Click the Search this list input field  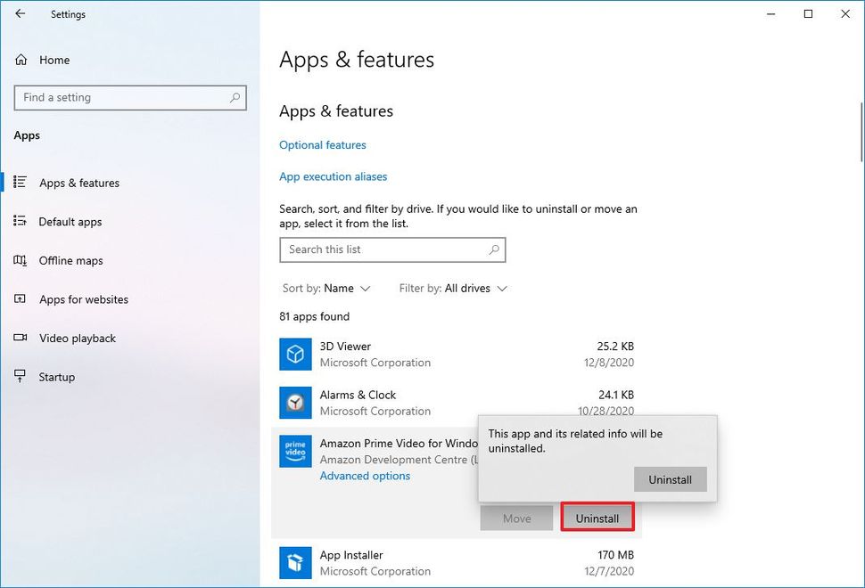[383, 249]
